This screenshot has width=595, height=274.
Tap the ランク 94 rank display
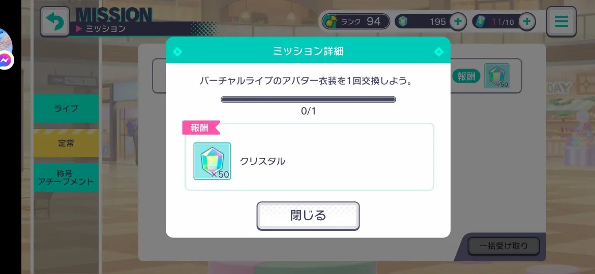(355, 22)
